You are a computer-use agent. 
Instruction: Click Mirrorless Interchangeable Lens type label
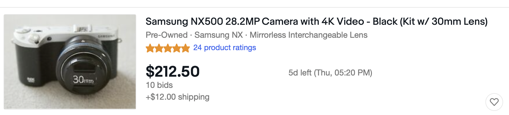pos(308,35)
